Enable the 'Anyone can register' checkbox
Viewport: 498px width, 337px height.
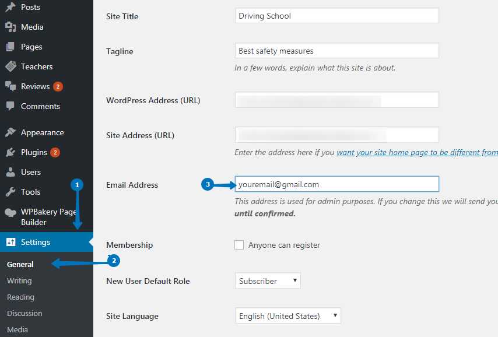239,245
